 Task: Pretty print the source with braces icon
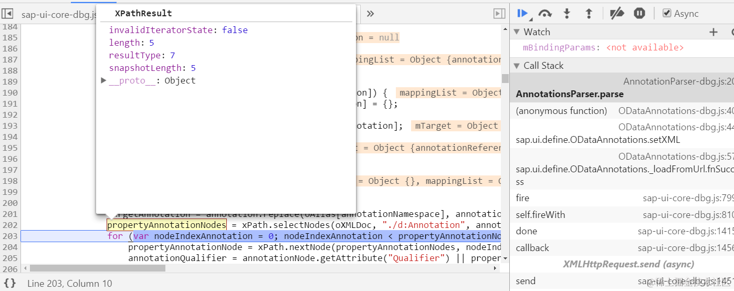tap(10, 283)
